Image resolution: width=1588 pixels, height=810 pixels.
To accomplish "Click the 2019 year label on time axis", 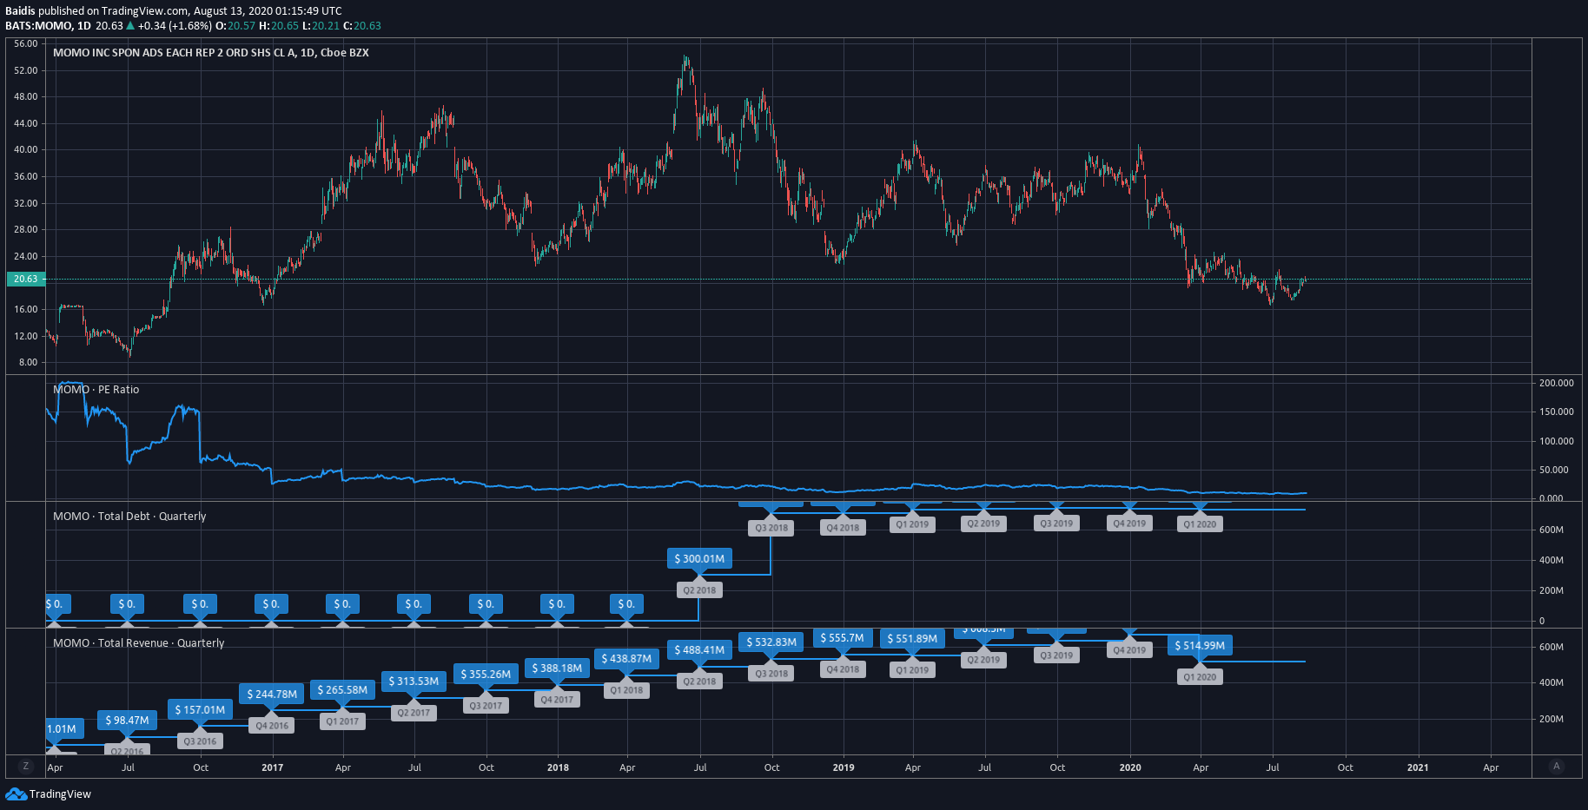I will 843,767.
